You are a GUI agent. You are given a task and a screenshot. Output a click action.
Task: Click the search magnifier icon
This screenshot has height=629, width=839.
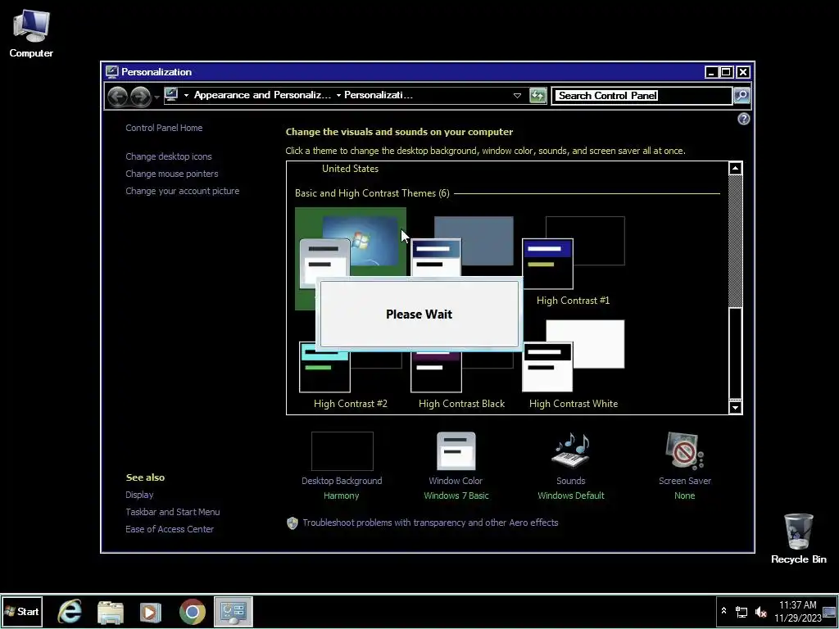pyautogui.click(x=741, y=96)
